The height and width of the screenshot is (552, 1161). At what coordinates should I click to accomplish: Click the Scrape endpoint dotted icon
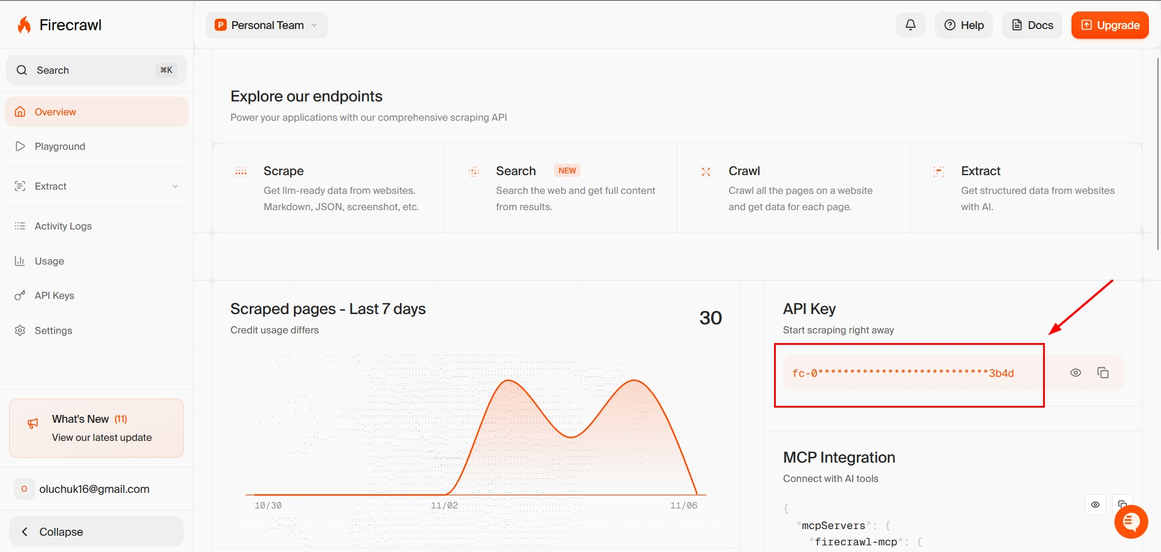(241, 172)
